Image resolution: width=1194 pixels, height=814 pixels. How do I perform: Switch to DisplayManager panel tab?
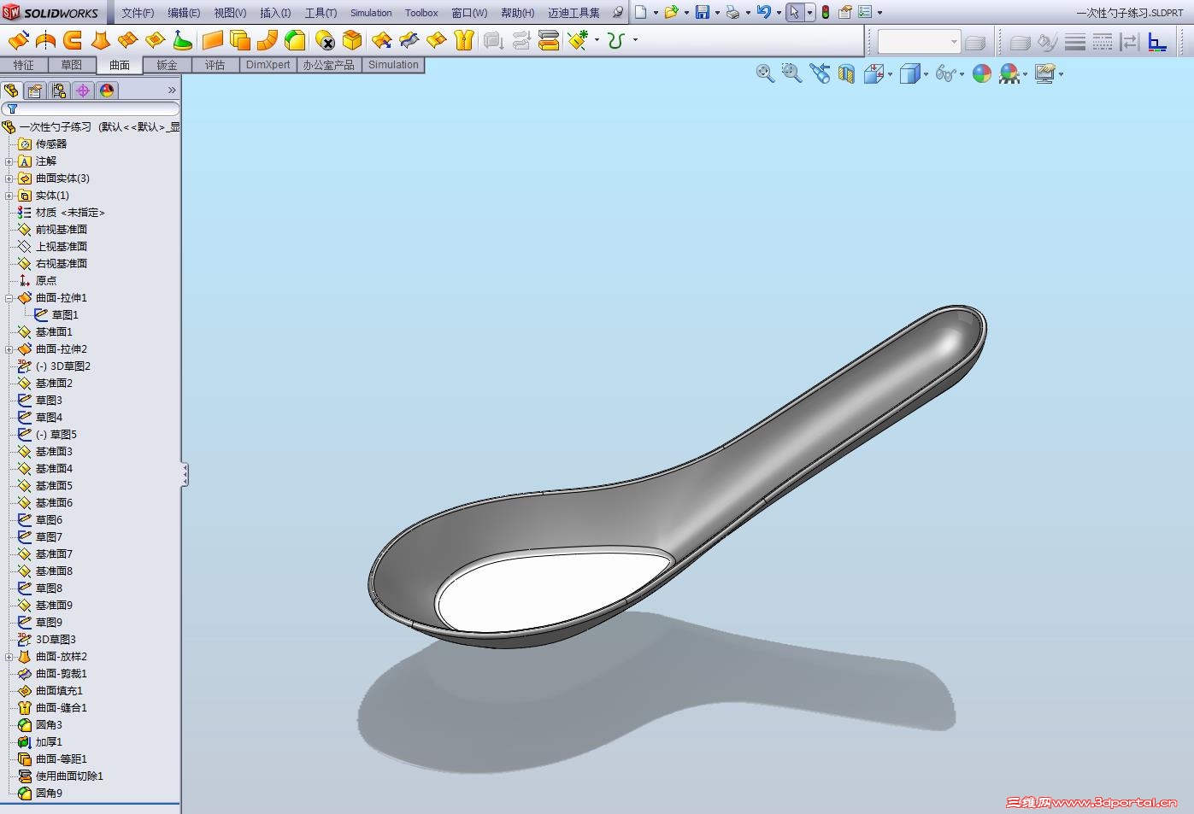pyautogui.click(x=107, y=91)
